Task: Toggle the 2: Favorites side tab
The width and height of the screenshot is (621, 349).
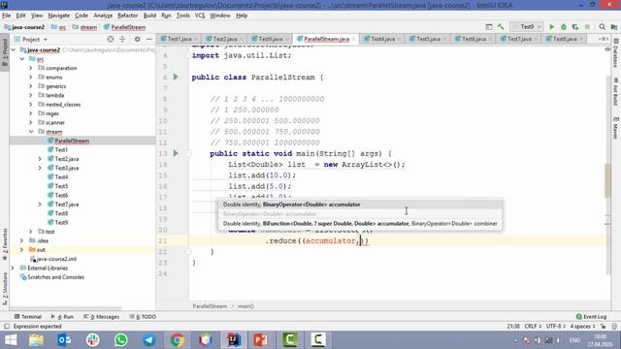Action: (5, 244)
